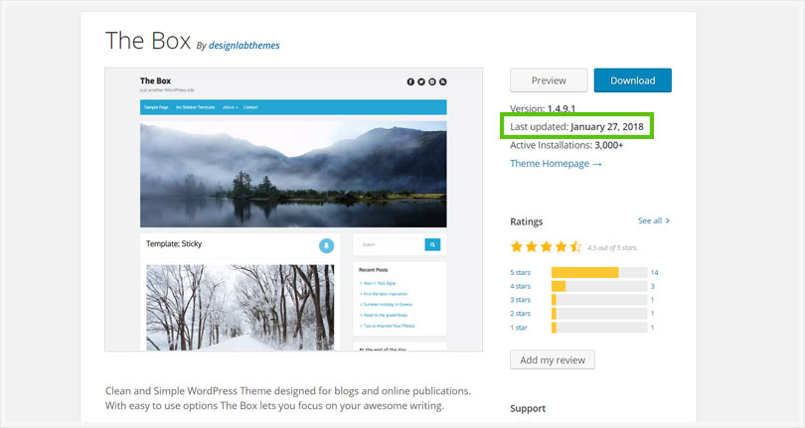
Task: Click the theme description paragraph
Action: pyautogui.click(x=288, y=398)
